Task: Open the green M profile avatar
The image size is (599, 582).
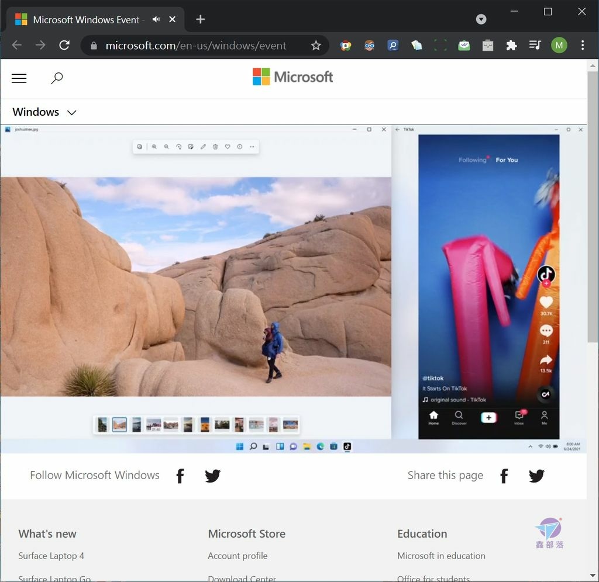Action: pyautogui.click(x=559, y=46)
